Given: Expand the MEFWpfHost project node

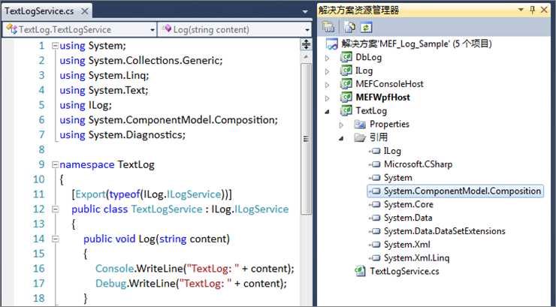Looking at the screenshot, I should click(328, 98).
